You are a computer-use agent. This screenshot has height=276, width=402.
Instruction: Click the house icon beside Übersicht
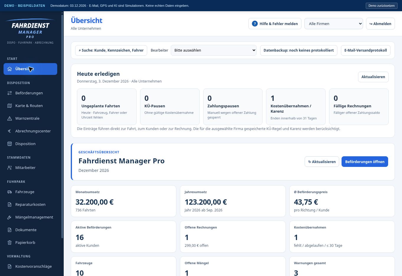(x=9, y=69)
